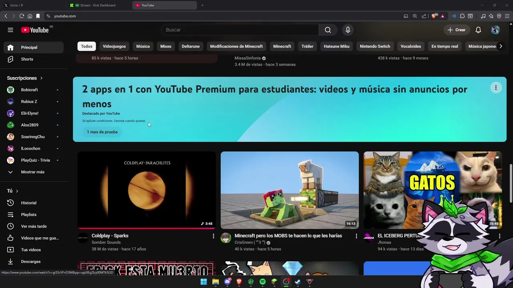Click the YouTube logo
Viewport: 513px width, 288px height.
pos(35,30)
